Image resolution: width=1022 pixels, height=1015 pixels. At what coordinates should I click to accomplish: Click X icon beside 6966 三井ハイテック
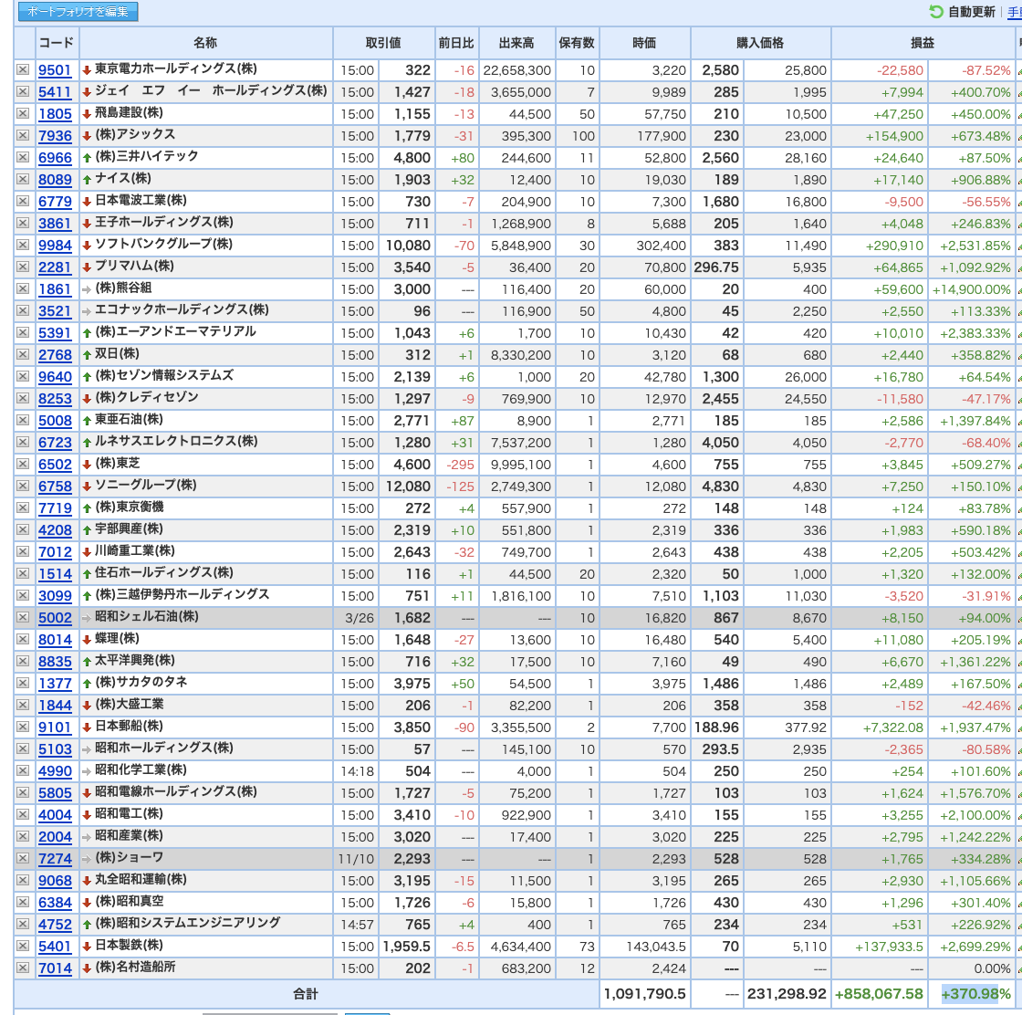pyautogui.click(x=23, y=157)
